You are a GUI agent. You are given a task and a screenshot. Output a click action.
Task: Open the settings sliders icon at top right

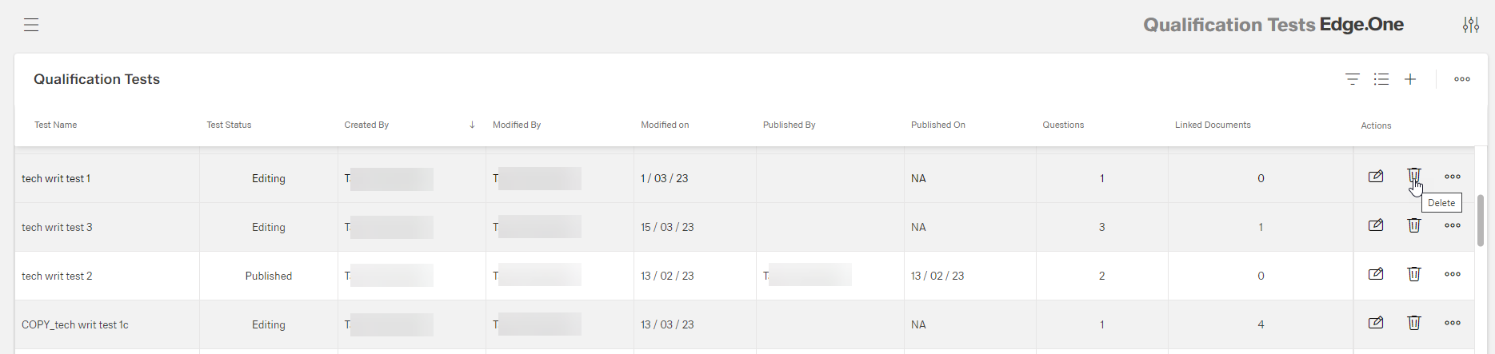click(1470, 25)
